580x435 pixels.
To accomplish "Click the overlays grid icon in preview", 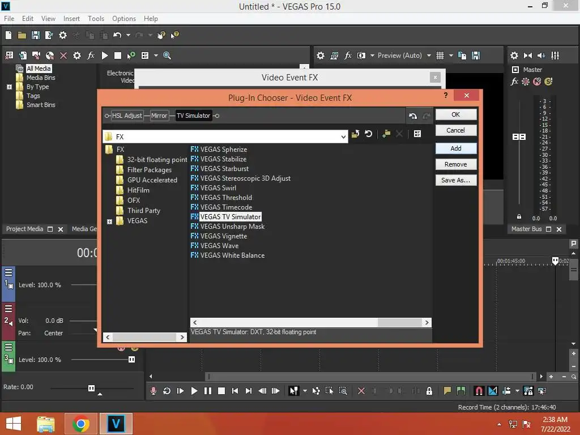I will pos(440,56).
